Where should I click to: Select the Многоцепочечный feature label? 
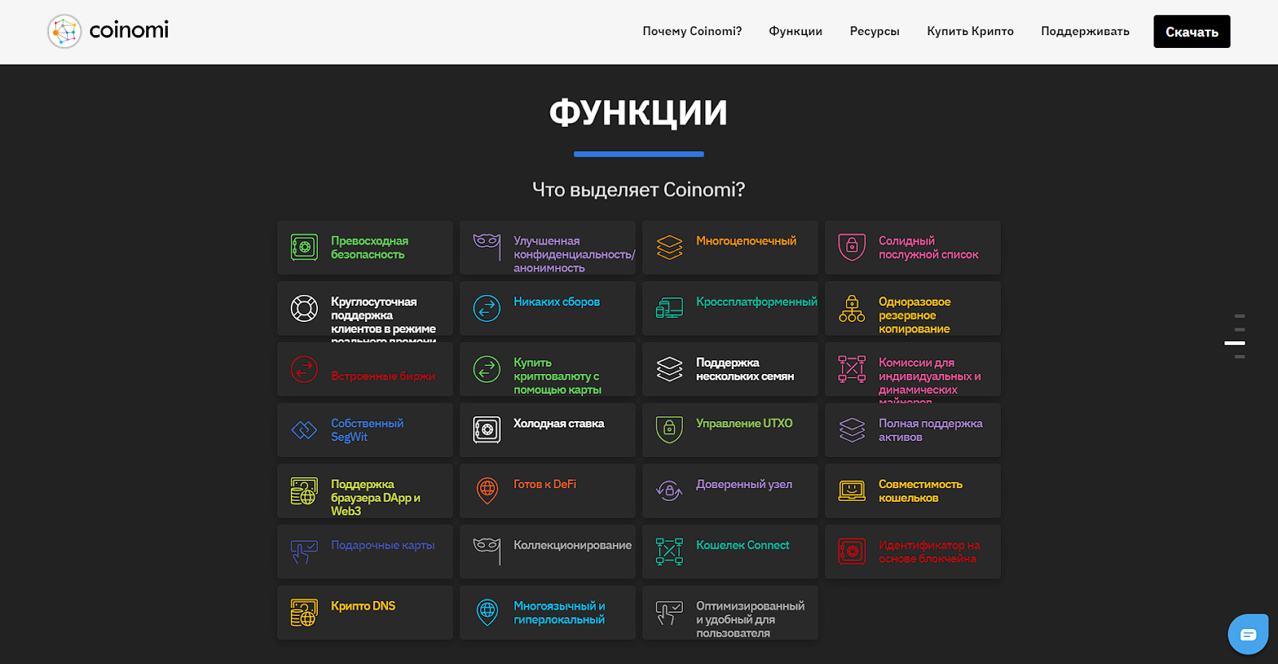click(746, 241)
